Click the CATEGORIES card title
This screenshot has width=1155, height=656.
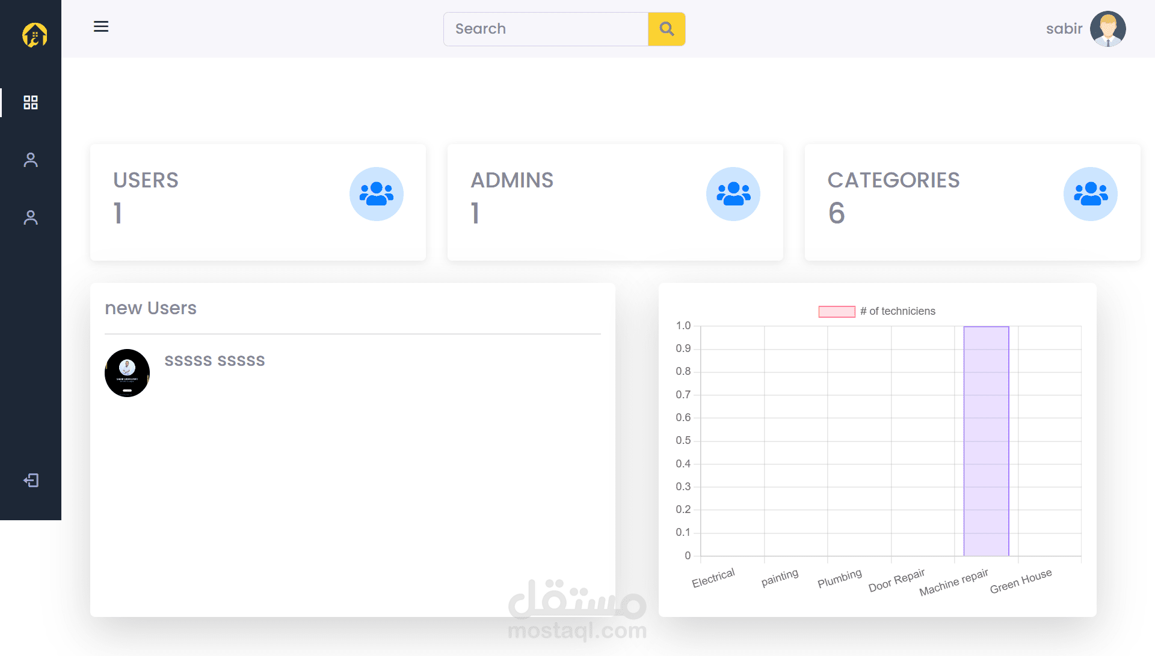(893, 180)
